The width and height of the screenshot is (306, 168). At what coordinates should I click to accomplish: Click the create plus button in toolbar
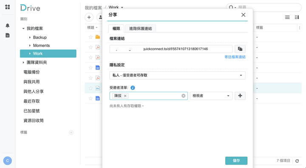(x=89, y=17)
